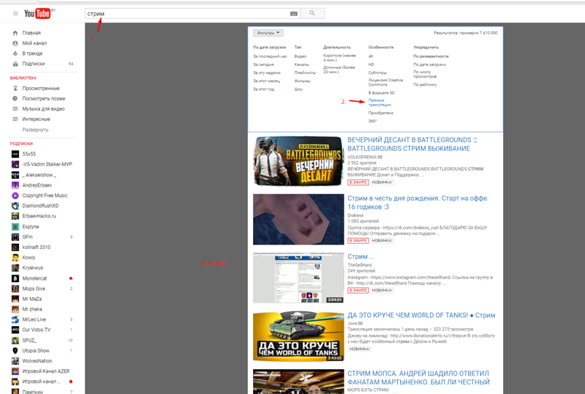Click the YouTube logo
The width and height of the screenshot is (585, 394).
pyautogui.click(x=37, y=13)
